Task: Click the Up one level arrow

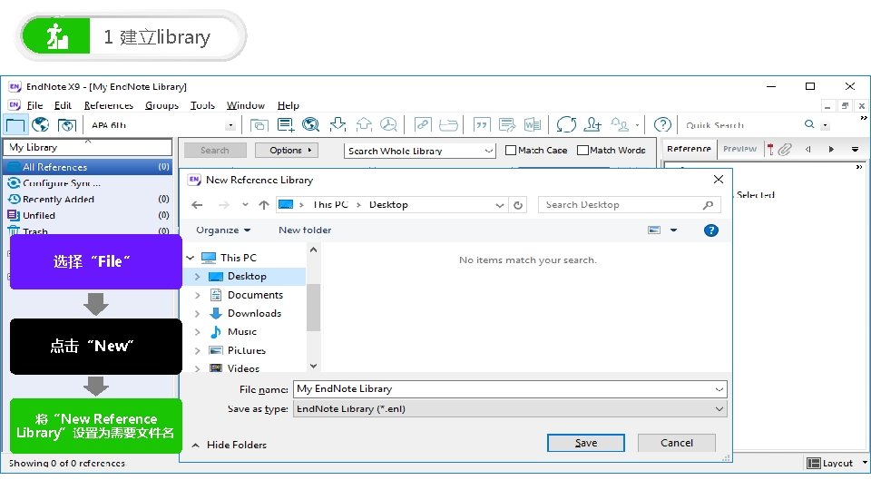Action: click(264, 205)
